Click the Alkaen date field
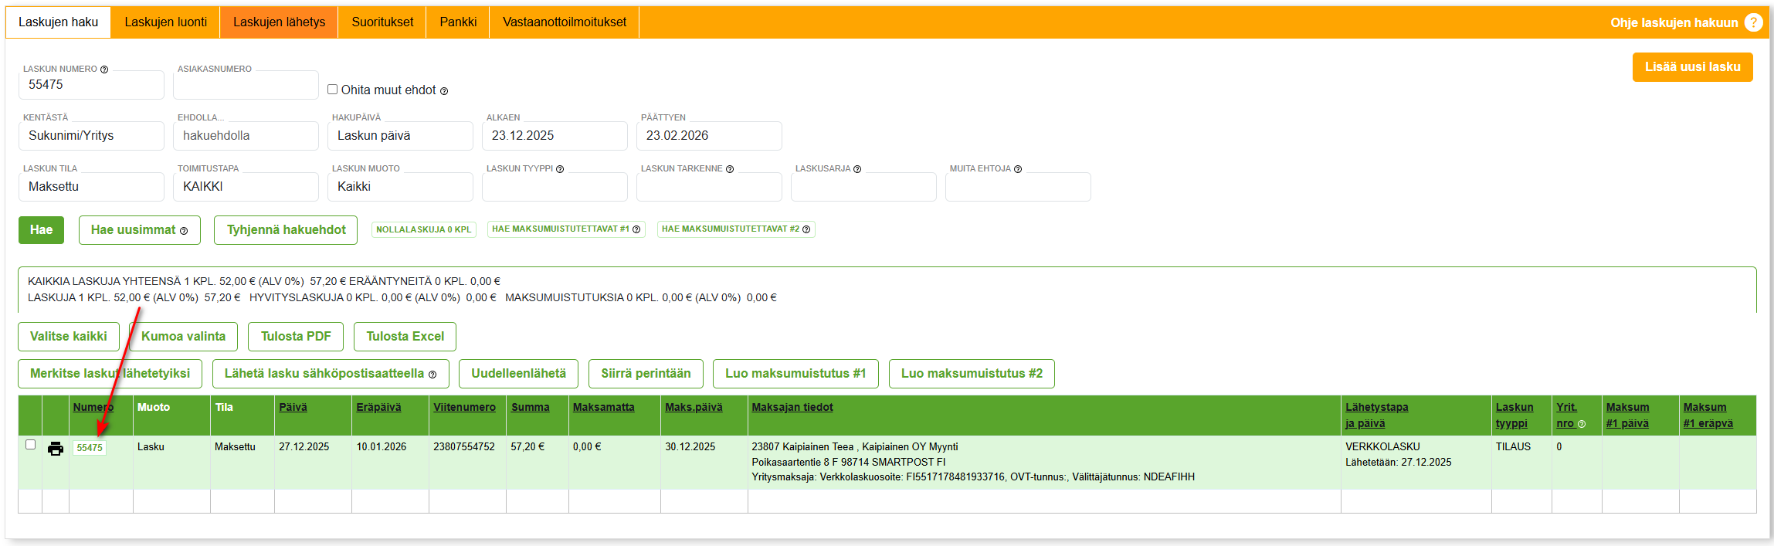This screenshot has height=546, width=1774. 555,136
